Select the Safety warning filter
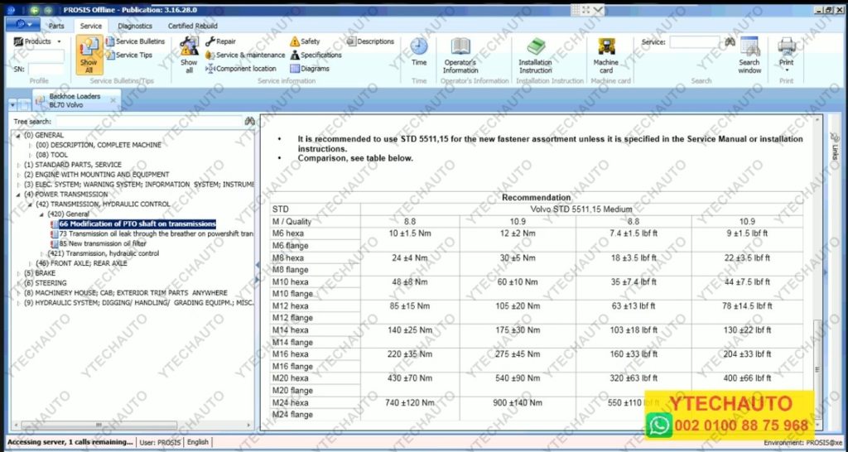This screenshot has width=848, height=452. pos(304,41)
